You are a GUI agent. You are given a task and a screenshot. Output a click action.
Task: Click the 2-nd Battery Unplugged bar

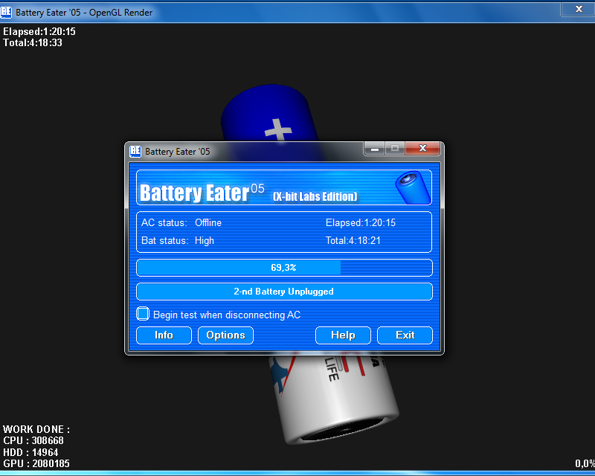pyautogui.click(x=284, y=292)
